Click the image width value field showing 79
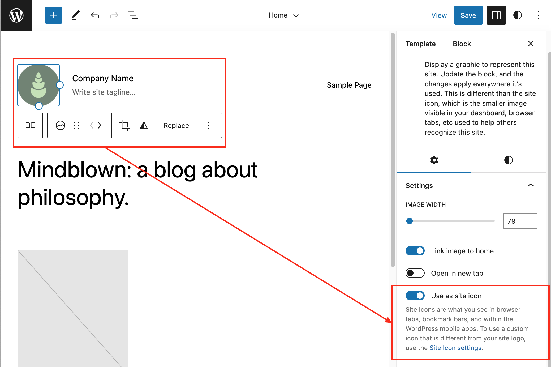This screenshot has height=367, width=551. point(520,221)
